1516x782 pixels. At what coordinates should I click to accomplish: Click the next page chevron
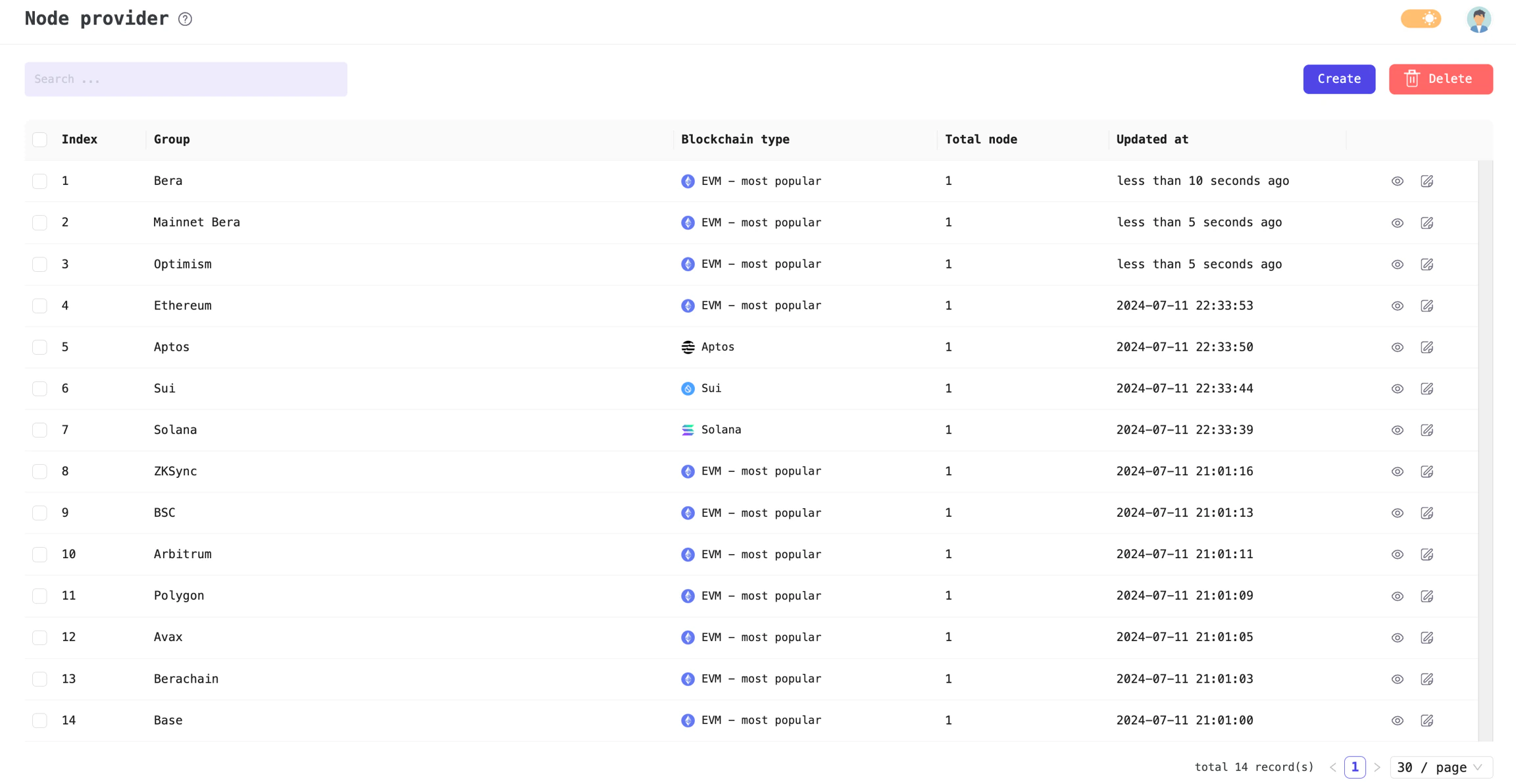point(1378,767)
